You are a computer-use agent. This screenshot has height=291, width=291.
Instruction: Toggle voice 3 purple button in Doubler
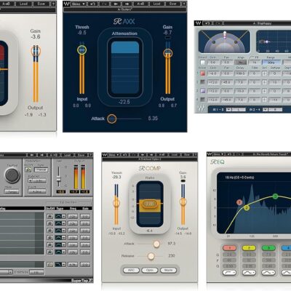[203, 91]
